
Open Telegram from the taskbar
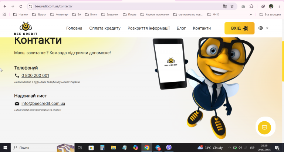tap(158, 148)
